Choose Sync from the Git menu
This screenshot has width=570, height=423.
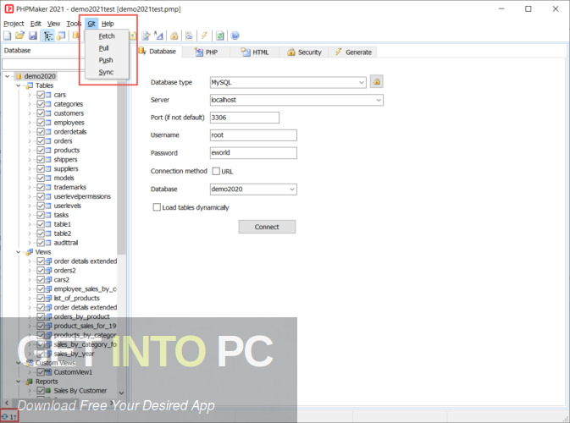tap(107, 72)
